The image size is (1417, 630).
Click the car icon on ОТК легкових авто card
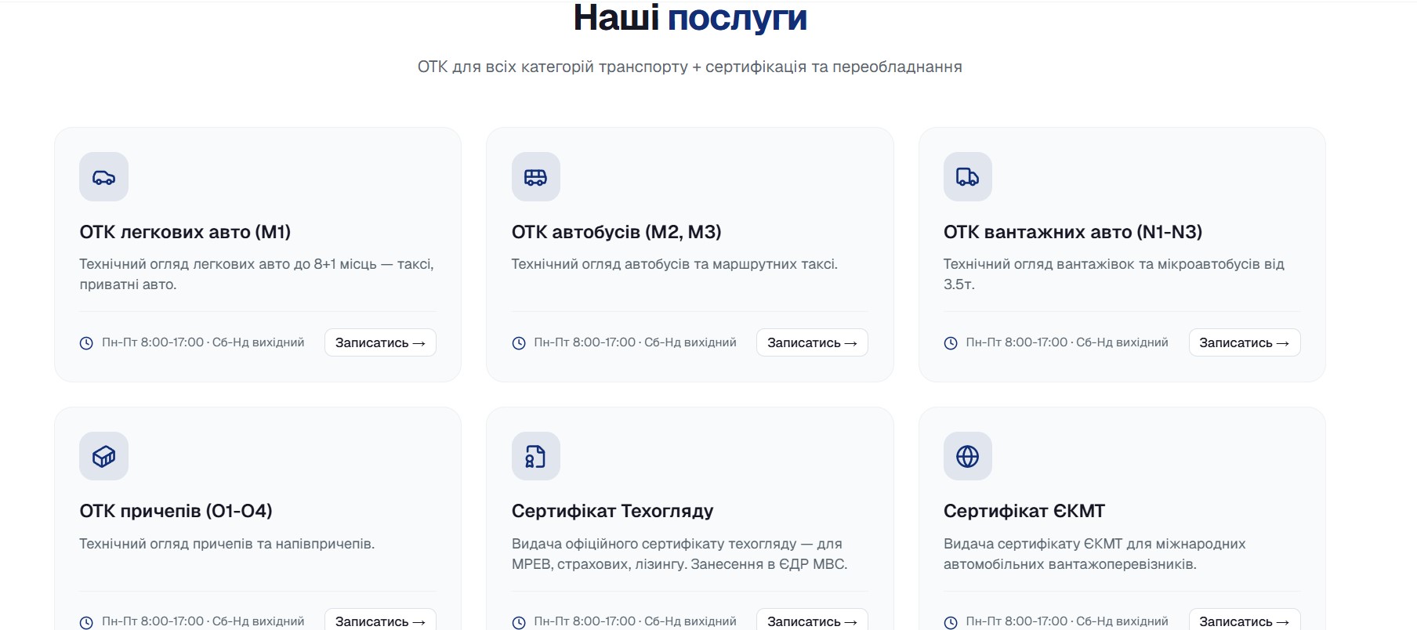point(103,177)
